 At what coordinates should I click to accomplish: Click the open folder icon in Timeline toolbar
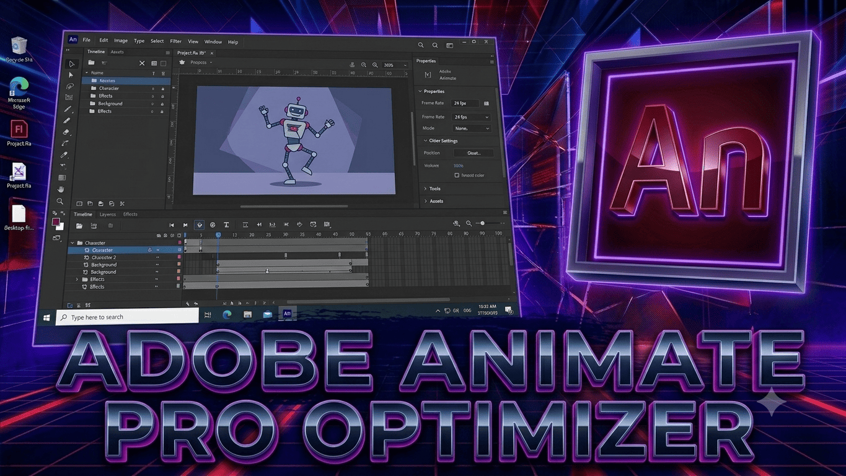79,226
